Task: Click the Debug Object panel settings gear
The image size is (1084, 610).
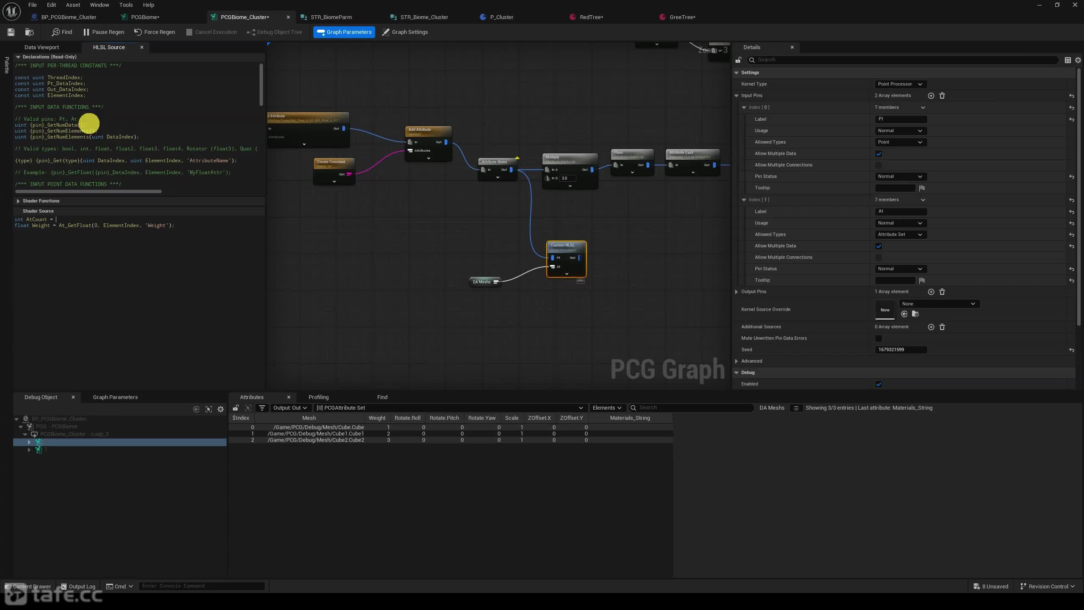Action: pyautogui.click(x=221, y=409)
